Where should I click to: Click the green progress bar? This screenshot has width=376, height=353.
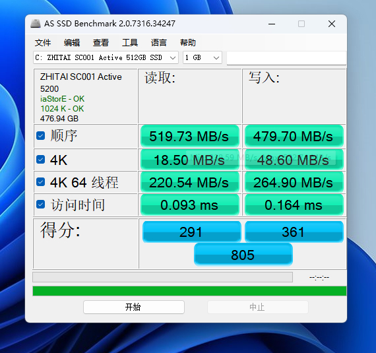pos(189,291)
